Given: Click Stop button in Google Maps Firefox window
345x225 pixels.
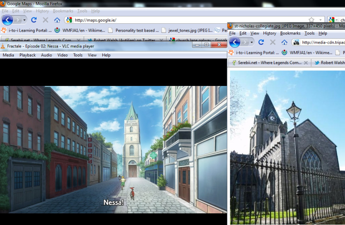Looking at the screenshot, I should 45,20.
